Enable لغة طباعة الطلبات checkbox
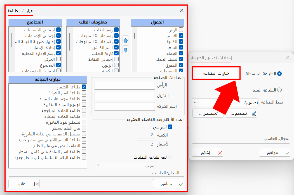294x195 pixels. point(170,157)
